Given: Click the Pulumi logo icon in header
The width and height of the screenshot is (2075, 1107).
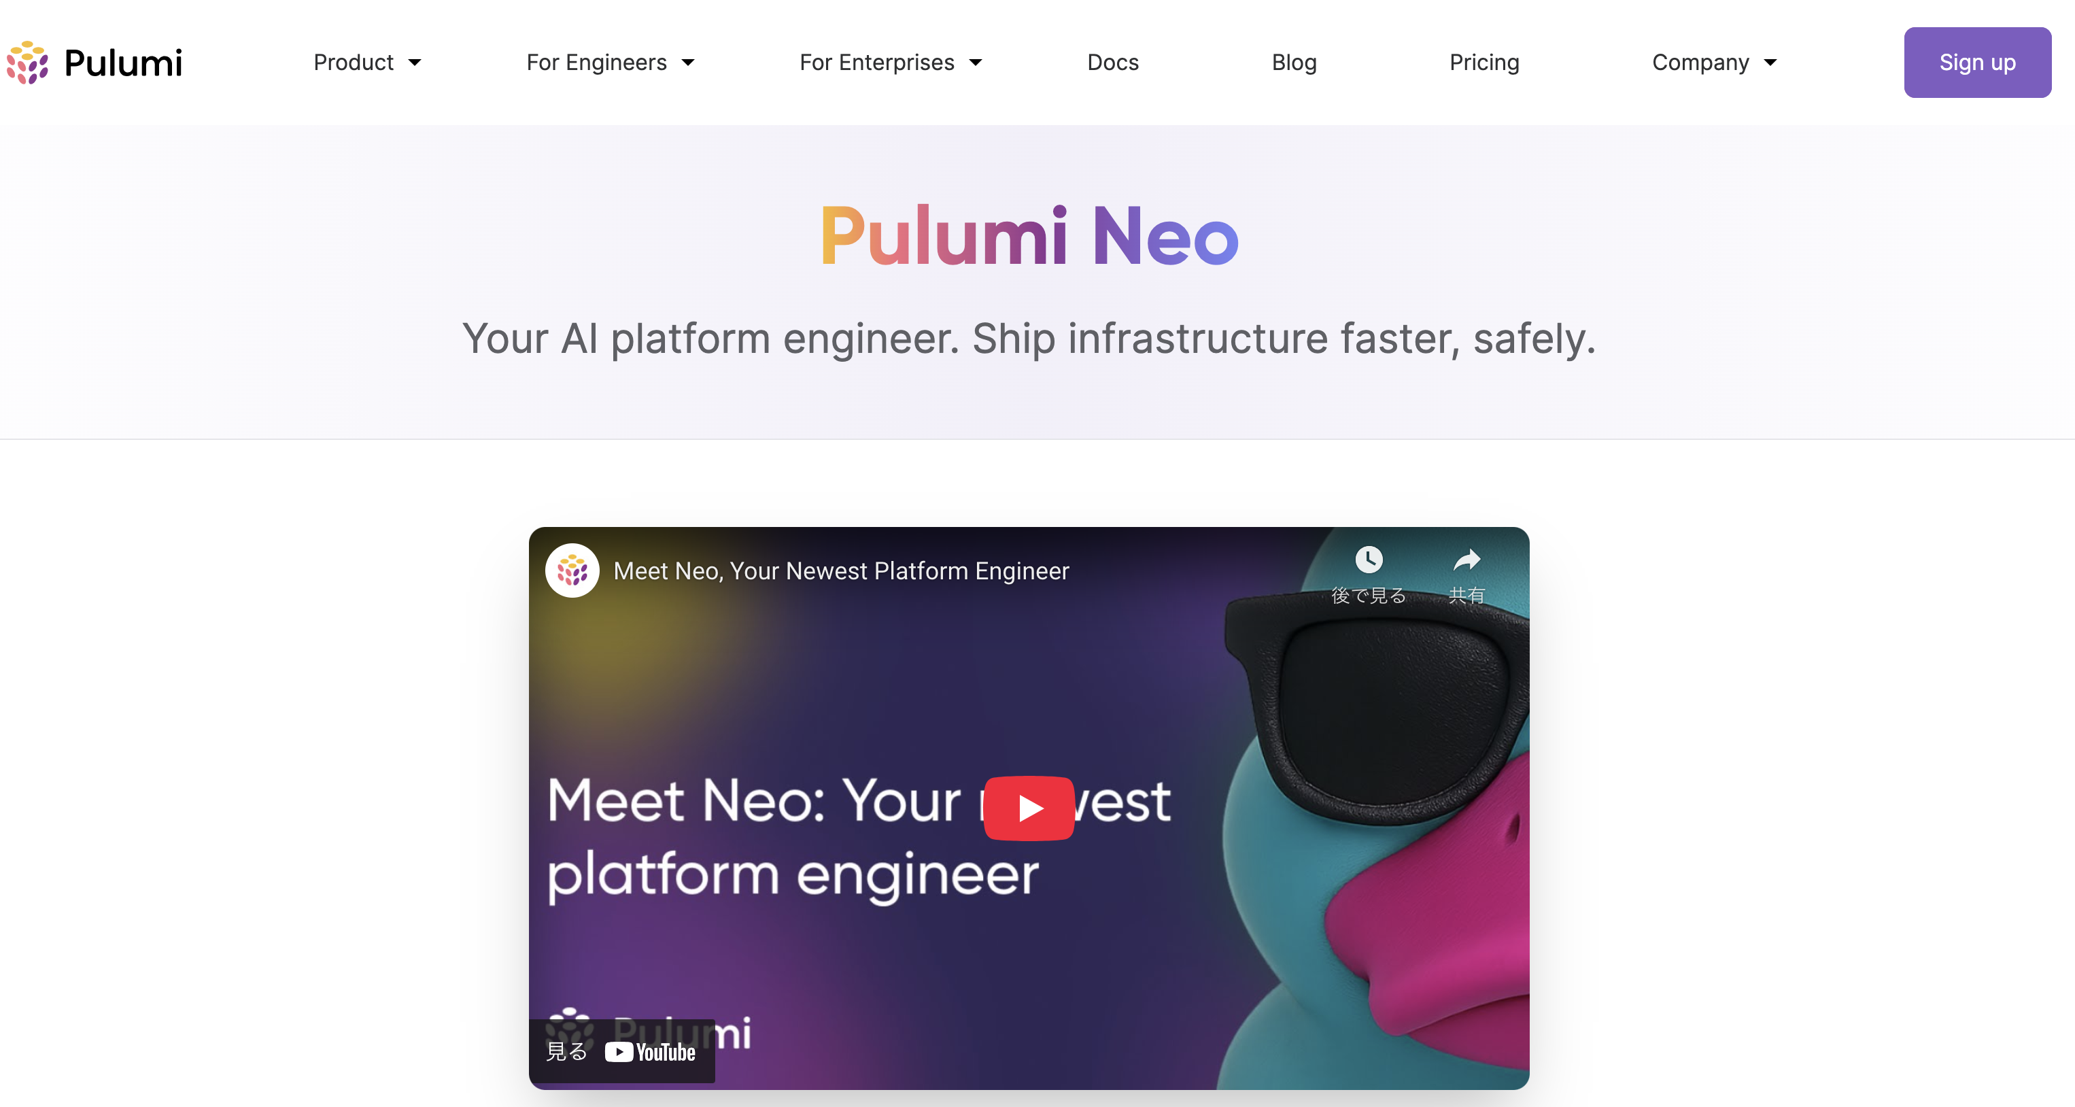Looking at the screenshot, I should coord(27,63).
